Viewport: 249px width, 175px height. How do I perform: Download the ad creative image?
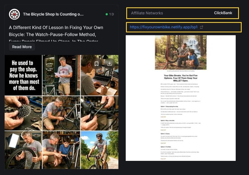[109, 64]
